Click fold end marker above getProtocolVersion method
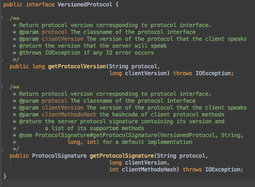Viewport: 255px width, 187px height. (1, 60)
